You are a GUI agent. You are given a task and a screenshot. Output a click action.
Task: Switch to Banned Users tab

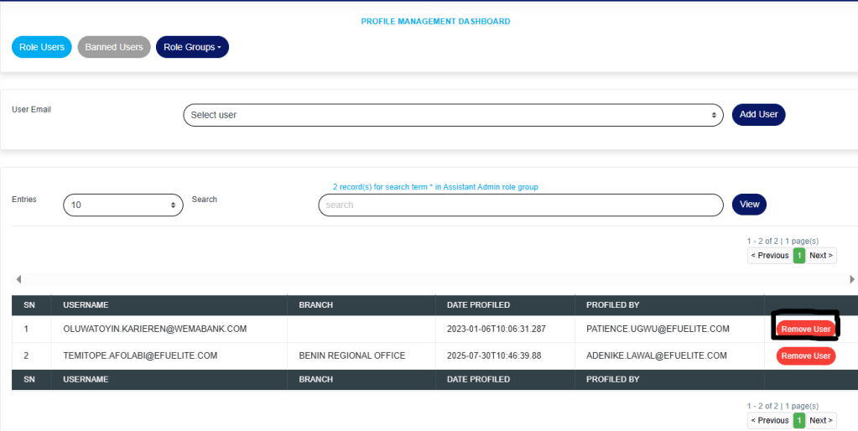pos(114,47)
